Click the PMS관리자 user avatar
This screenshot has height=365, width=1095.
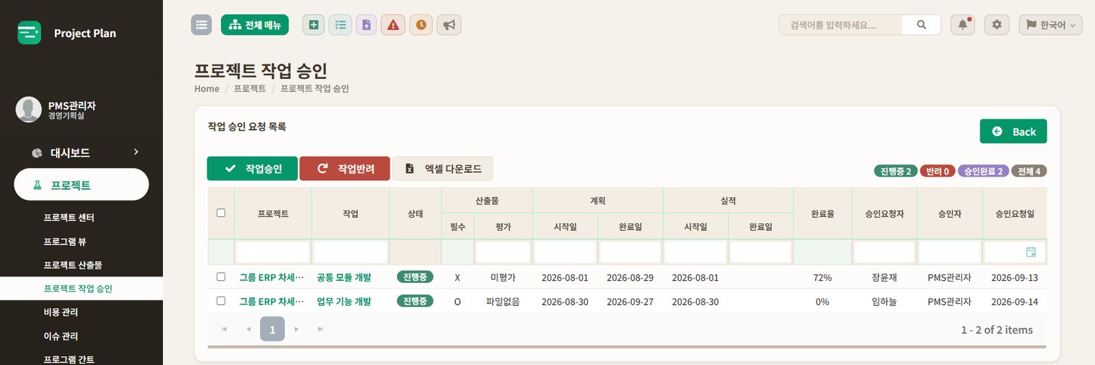coord(29,110)
